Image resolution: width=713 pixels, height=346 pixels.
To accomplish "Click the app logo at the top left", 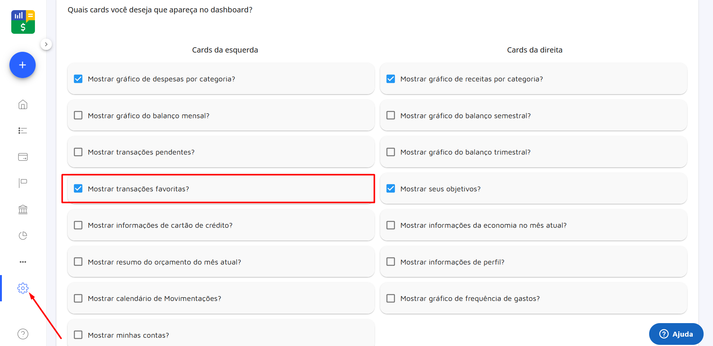I will (23, 21).
